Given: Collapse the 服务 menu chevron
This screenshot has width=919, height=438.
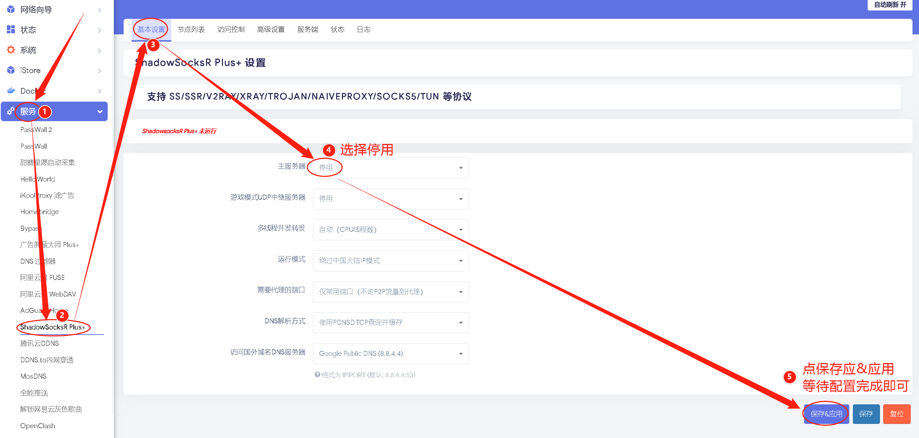Looking at the screenshot, I should coord(100,112).
